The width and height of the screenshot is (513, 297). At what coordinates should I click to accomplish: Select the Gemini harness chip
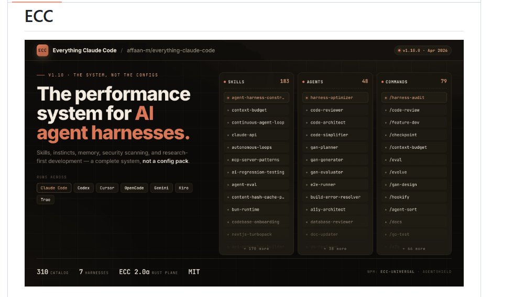[161, 188]
